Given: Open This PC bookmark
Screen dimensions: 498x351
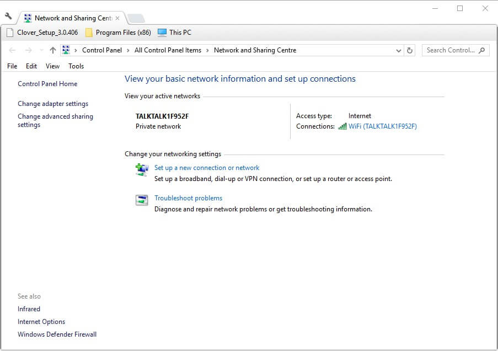Looking at the screenshot, I should [x=174, y=33].
